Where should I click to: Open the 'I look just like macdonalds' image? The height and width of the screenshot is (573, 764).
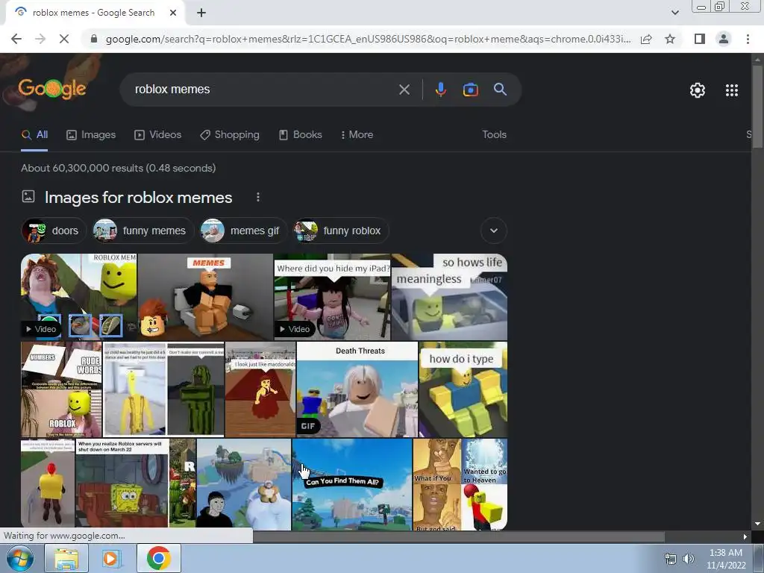click(x=260, y=389)
